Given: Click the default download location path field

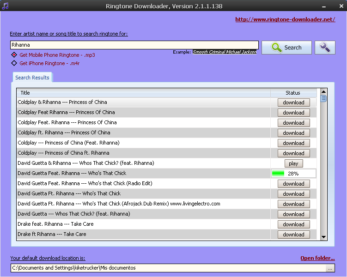Looking at the screenshot, I should pos(168,268).
